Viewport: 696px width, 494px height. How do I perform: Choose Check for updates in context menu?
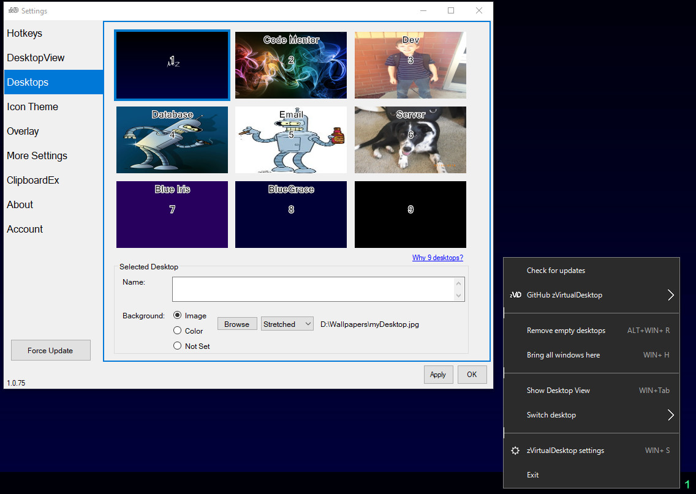(591, 271)
